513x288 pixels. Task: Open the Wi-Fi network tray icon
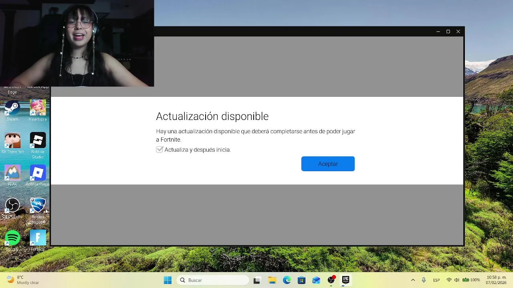coord(449,280)
